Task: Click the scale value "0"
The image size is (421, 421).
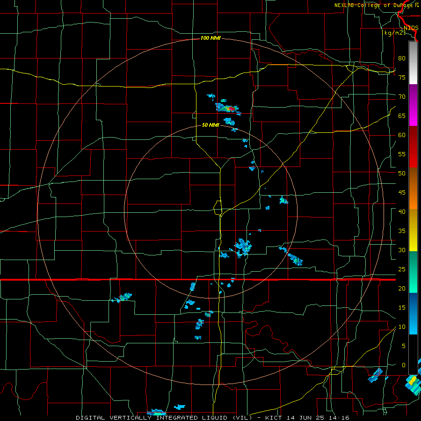Action: click(x=404, y=365)
